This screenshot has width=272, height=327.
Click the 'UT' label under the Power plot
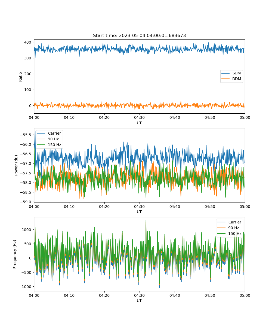[139, 212]
